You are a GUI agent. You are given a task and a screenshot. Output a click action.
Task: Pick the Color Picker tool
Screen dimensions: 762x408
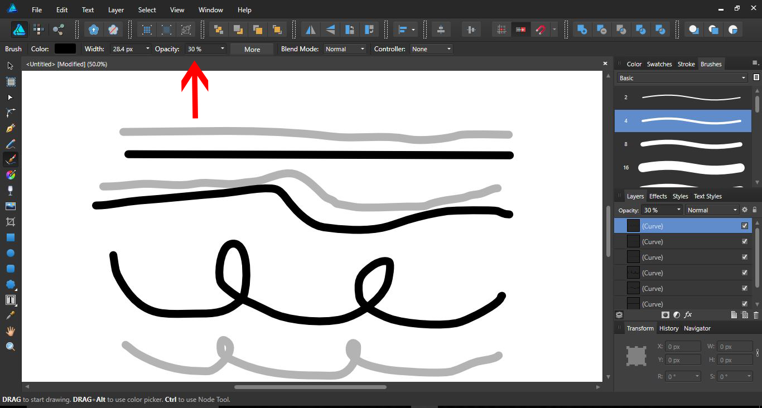coord(9,315)
